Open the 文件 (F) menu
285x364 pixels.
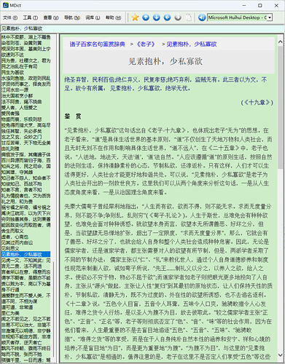pyautogui.click(x=10, y=17)
